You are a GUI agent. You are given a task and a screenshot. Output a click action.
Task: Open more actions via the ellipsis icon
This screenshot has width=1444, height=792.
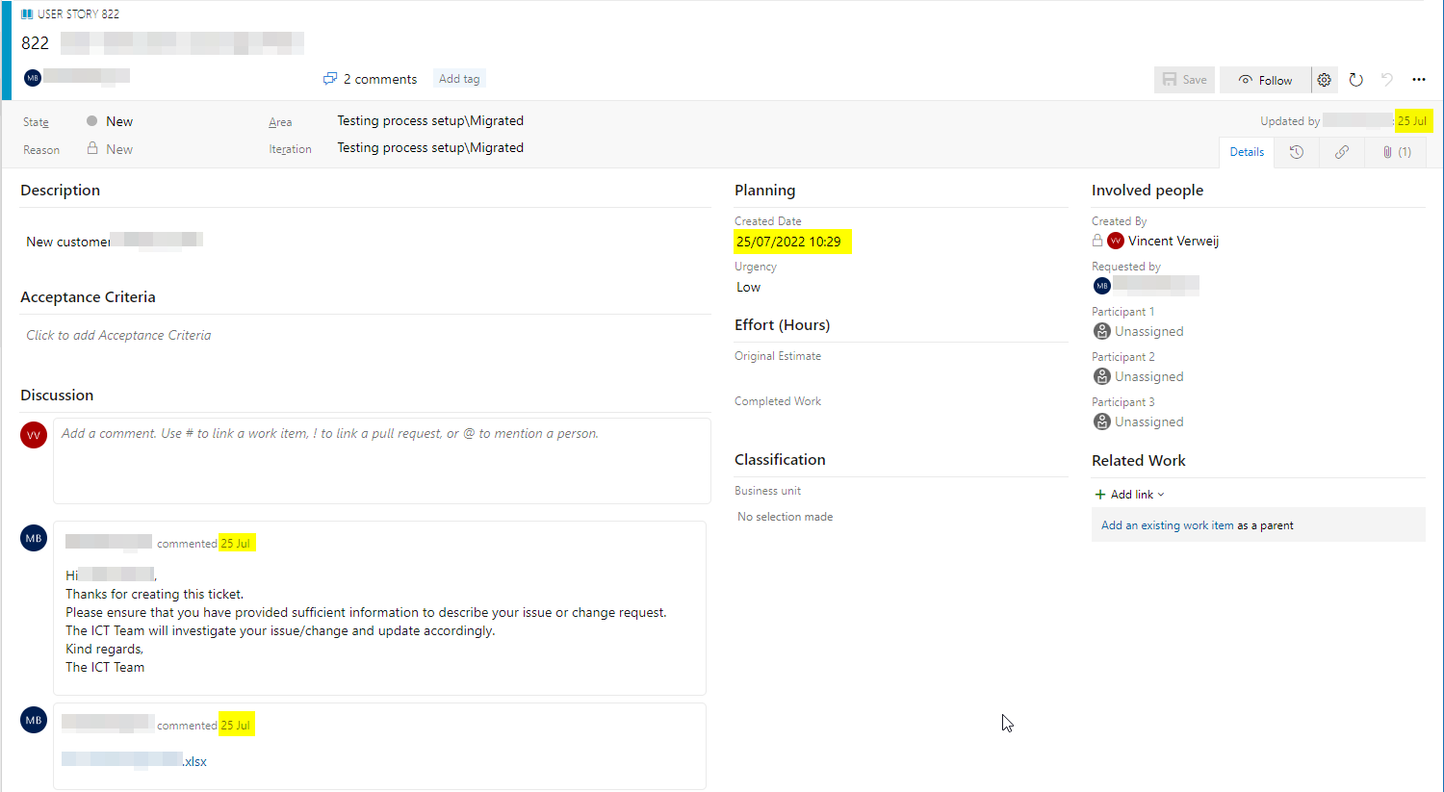pos(1417,80)
